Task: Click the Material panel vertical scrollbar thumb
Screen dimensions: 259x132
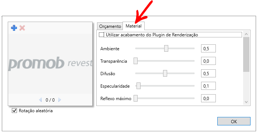Action: click(246, 54)
